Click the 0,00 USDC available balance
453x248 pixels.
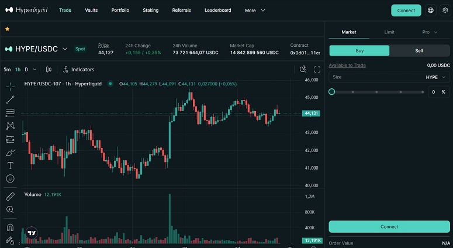pos(438,66)
